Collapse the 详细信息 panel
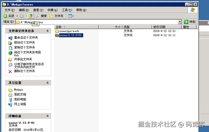Screen dimensions: 209x132 click(x=47, y=116)
